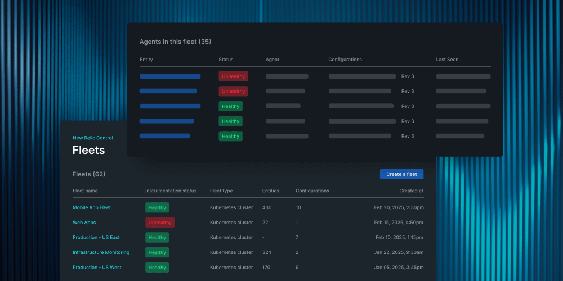Click Kubernetes cluster in Web Apps row
563x281 pixels.
(x=231, y=223)
